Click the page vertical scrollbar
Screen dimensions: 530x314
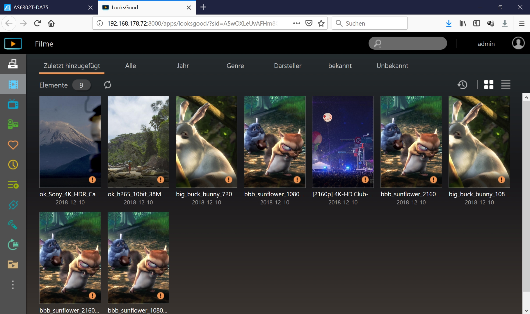tap(526, 196)
